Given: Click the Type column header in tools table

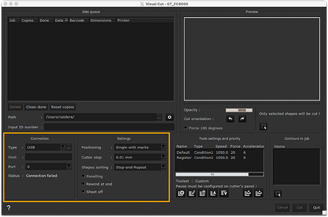Looking at the screenshot, I should click(198, 146).
